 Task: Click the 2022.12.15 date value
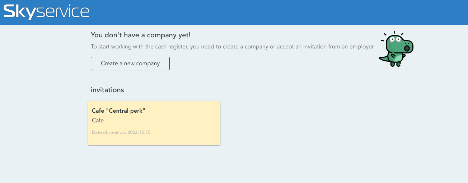(x=139, y=132)
